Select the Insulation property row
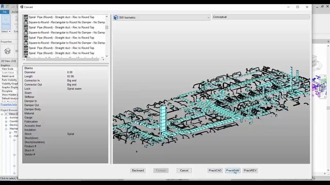The height and width of the screenshot is (185, 330). (65, 130)
